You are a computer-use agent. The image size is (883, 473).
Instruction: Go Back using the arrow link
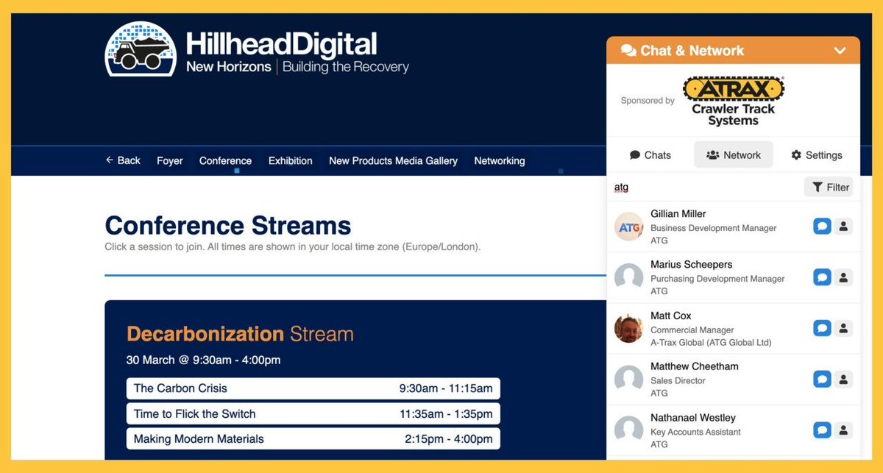point(123,160)
